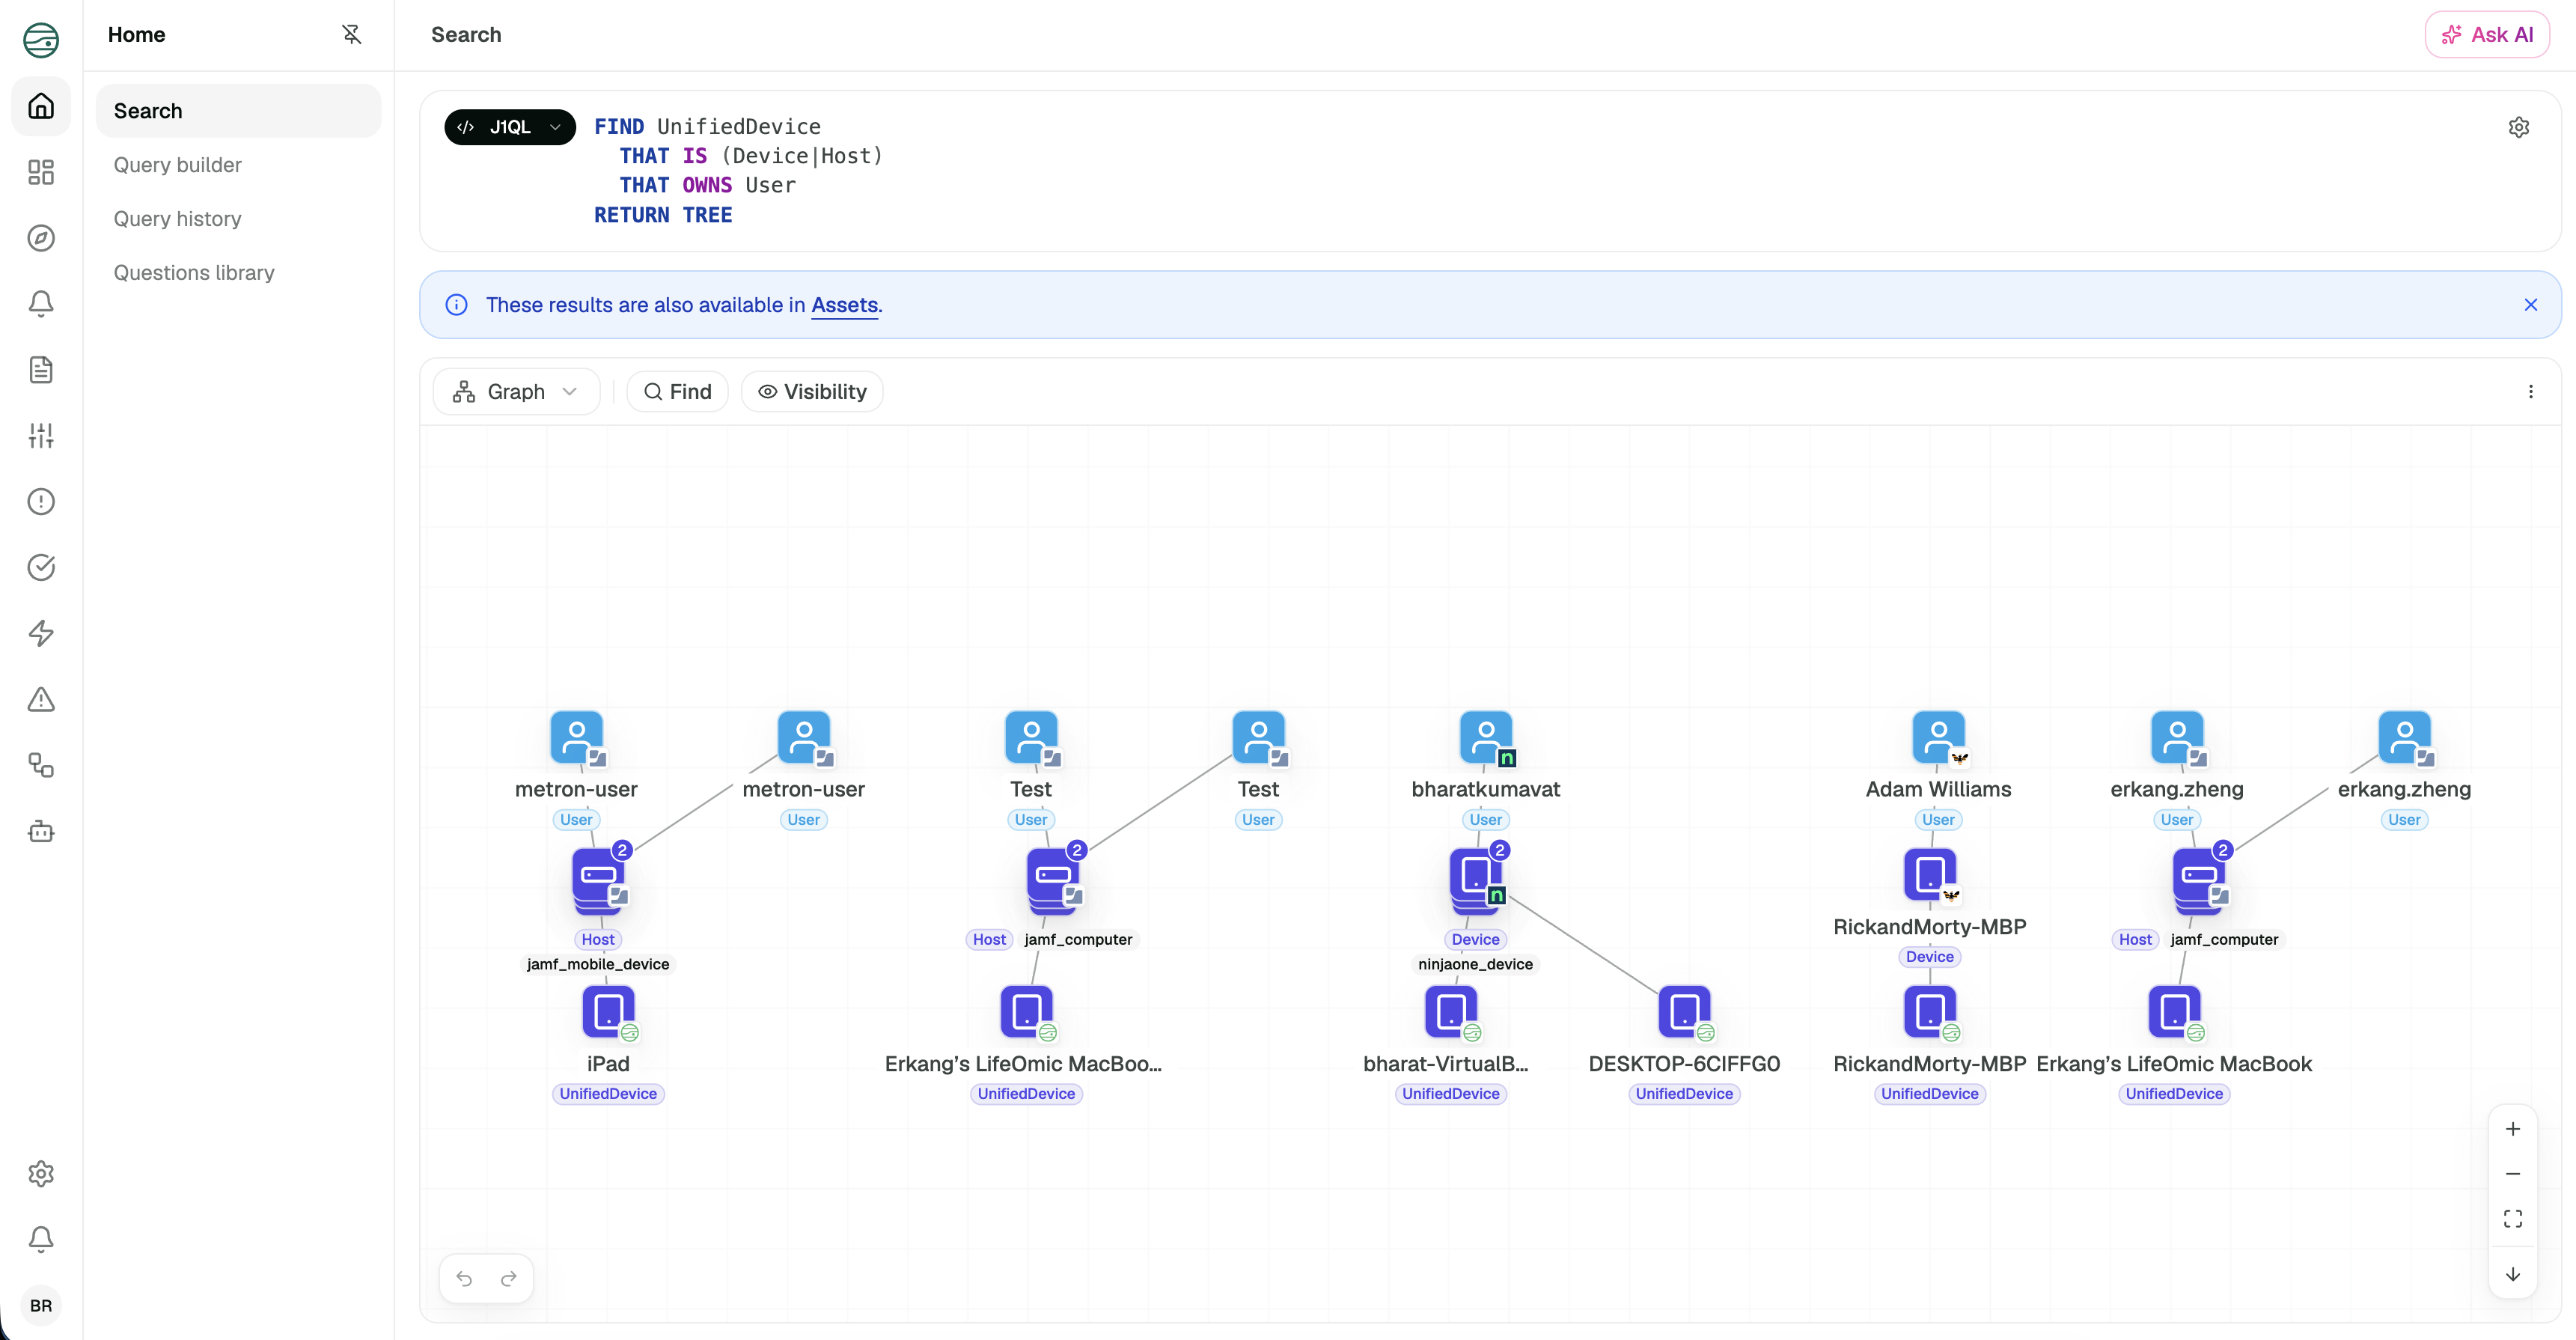Open the dashboards grid icon
The width and height of the screenshot is (2576, 1340).
(x=41, y=172)
